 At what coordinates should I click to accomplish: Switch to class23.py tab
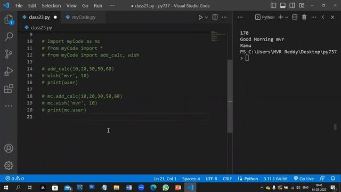(39, 17)
